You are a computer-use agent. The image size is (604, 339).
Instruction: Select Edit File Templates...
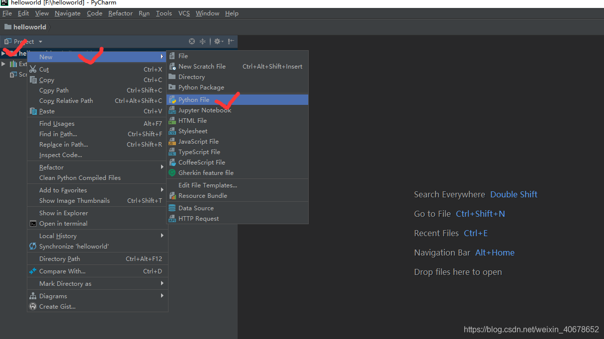(237, 185)
